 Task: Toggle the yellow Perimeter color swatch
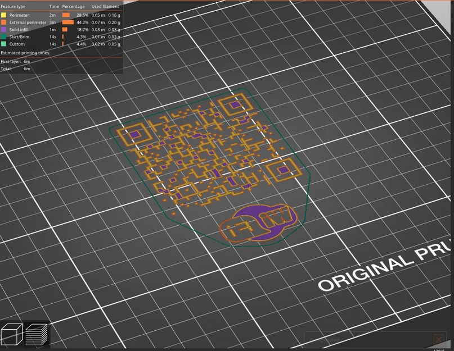(4, 15)
